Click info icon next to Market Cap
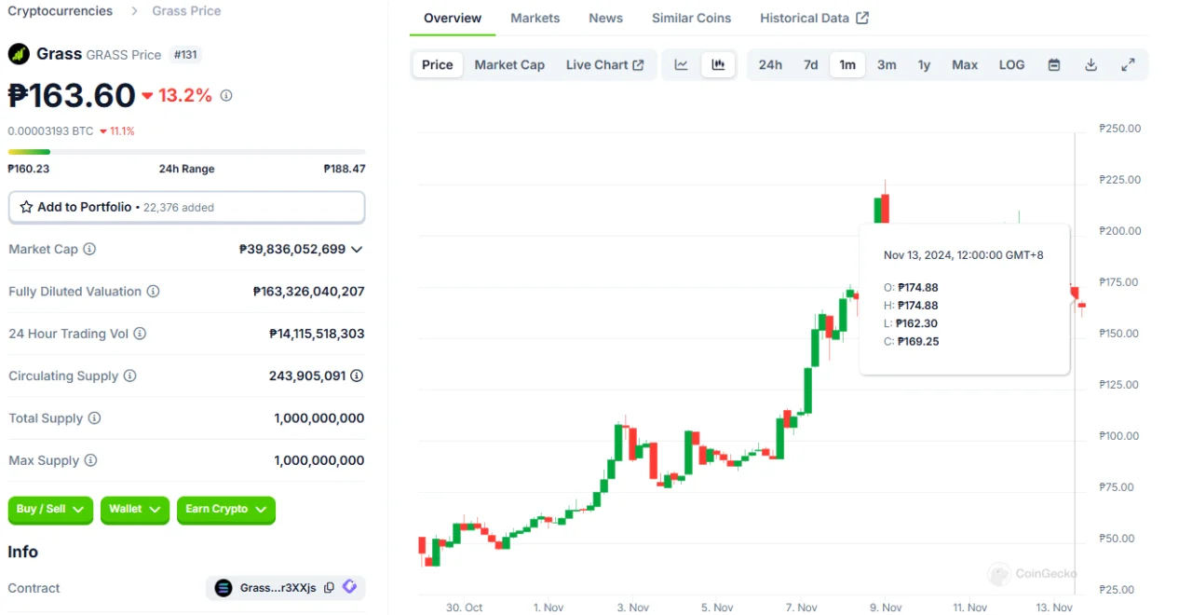This screenshot has width=1192, height=615. coord(89,249)
